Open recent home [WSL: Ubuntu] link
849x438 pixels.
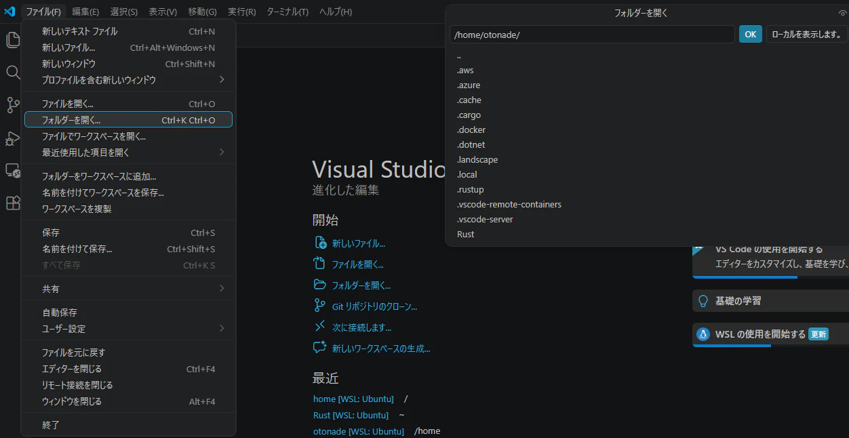(x=353, y=399)
